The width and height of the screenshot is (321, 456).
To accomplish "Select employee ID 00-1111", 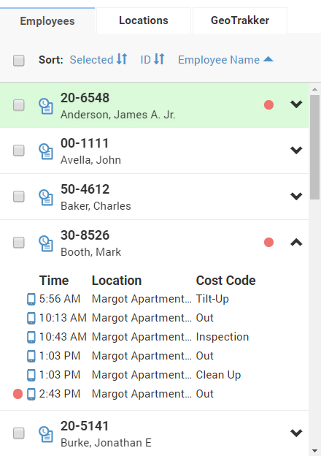I will (x=85, y=143).
